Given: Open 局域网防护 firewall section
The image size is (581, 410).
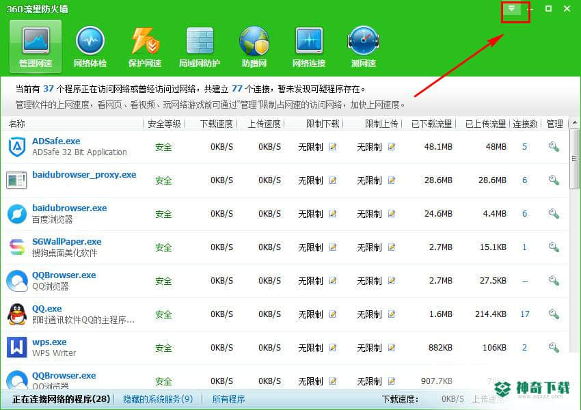Looking at the screenshot, I should 200,46.
